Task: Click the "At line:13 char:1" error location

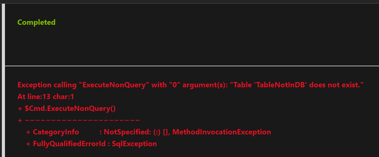Action: pyautogui.click(x=46, y=97)
